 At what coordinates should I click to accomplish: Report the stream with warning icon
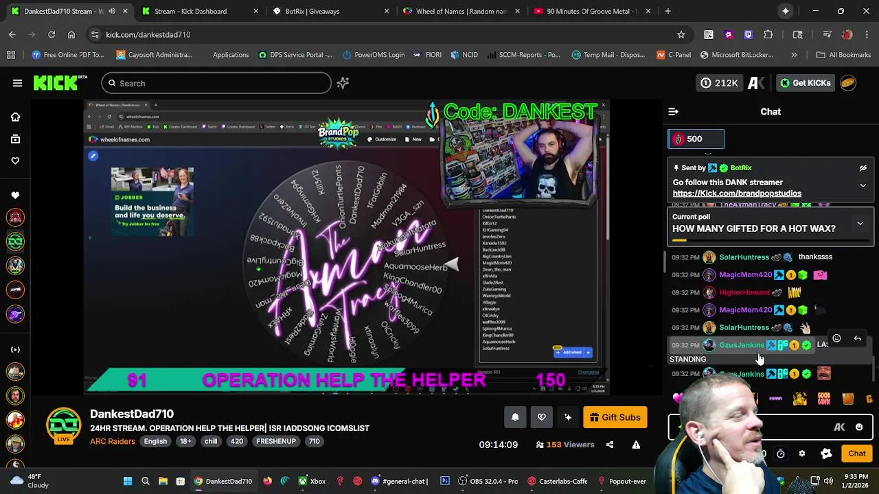pos(636,445)
